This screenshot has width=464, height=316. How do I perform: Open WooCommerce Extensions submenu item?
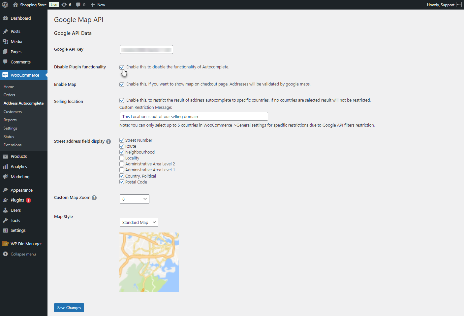pyautogui.click(x=13, y=145)
